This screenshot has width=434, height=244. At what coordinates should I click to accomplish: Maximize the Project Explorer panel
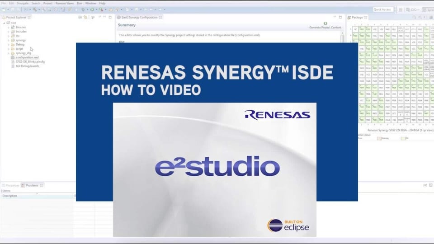110,17
